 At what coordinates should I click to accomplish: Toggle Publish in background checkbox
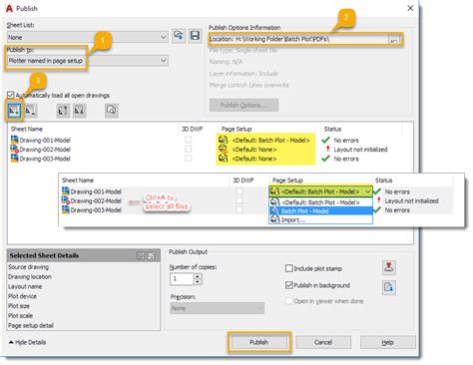(x=289, y=285)
